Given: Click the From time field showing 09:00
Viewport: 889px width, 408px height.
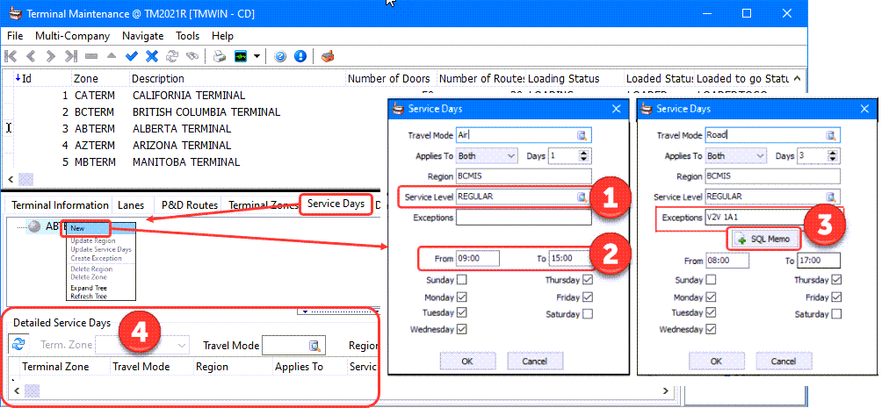Looking at the screenshot, I should click(478, 259).
